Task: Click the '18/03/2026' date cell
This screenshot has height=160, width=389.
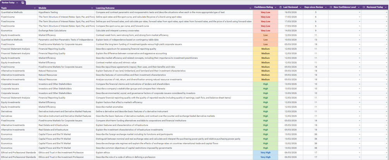Action: pos(291,12)
